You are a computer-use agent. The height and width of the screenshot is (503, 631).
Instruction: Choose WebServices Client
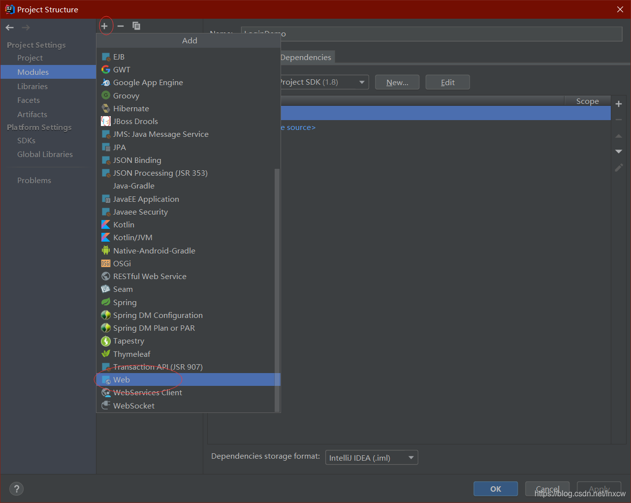[188, 392]
